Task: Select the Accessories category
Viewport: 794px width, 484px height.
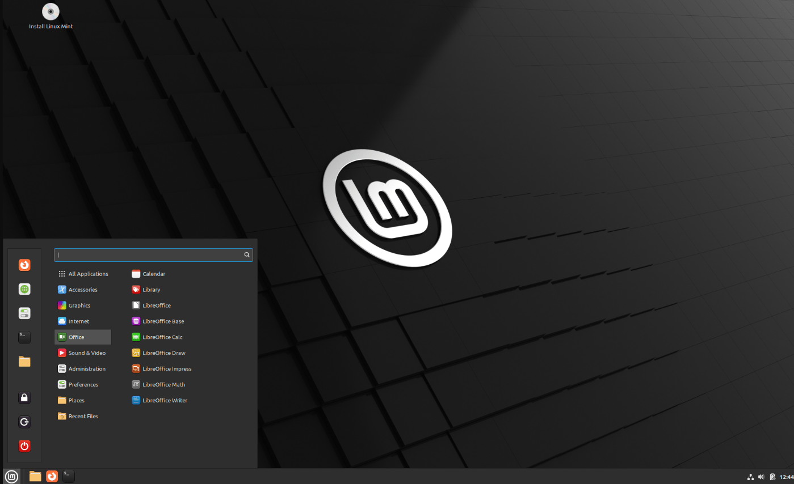Action: tap(83, 290)
